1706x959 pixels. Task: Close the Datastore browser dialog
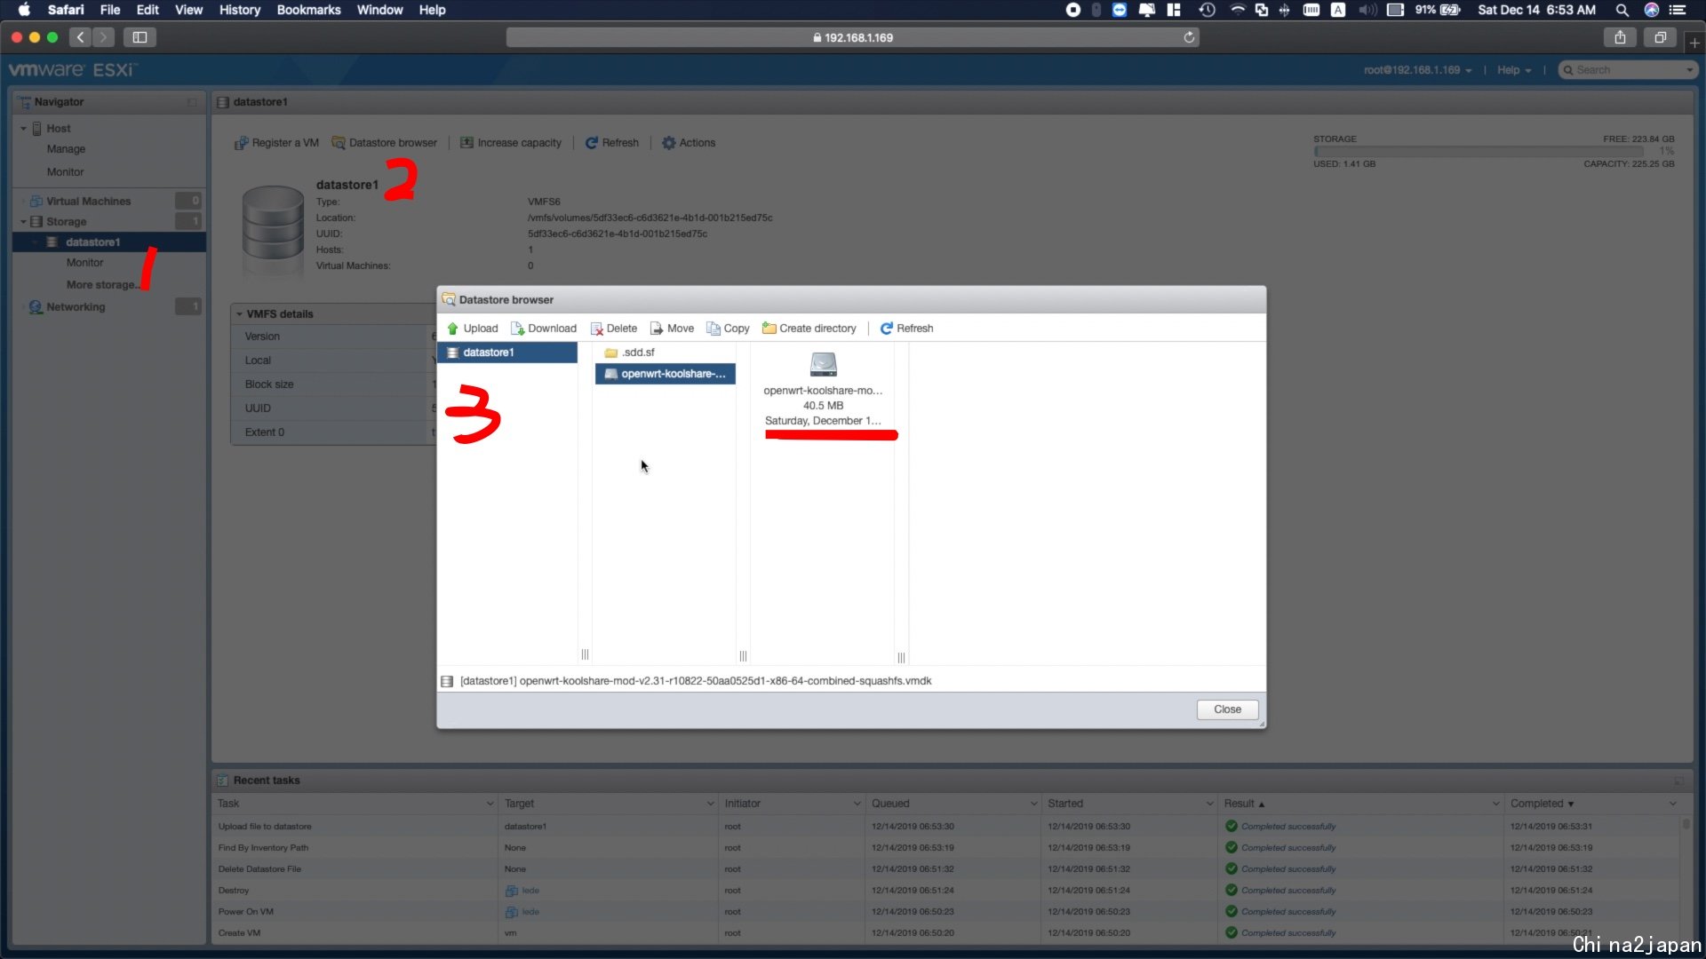pos(1227,709)
